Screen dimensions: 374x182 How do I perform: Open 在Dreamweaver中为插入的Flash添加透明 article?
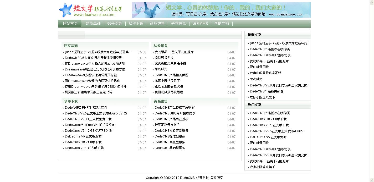(95, 64)
